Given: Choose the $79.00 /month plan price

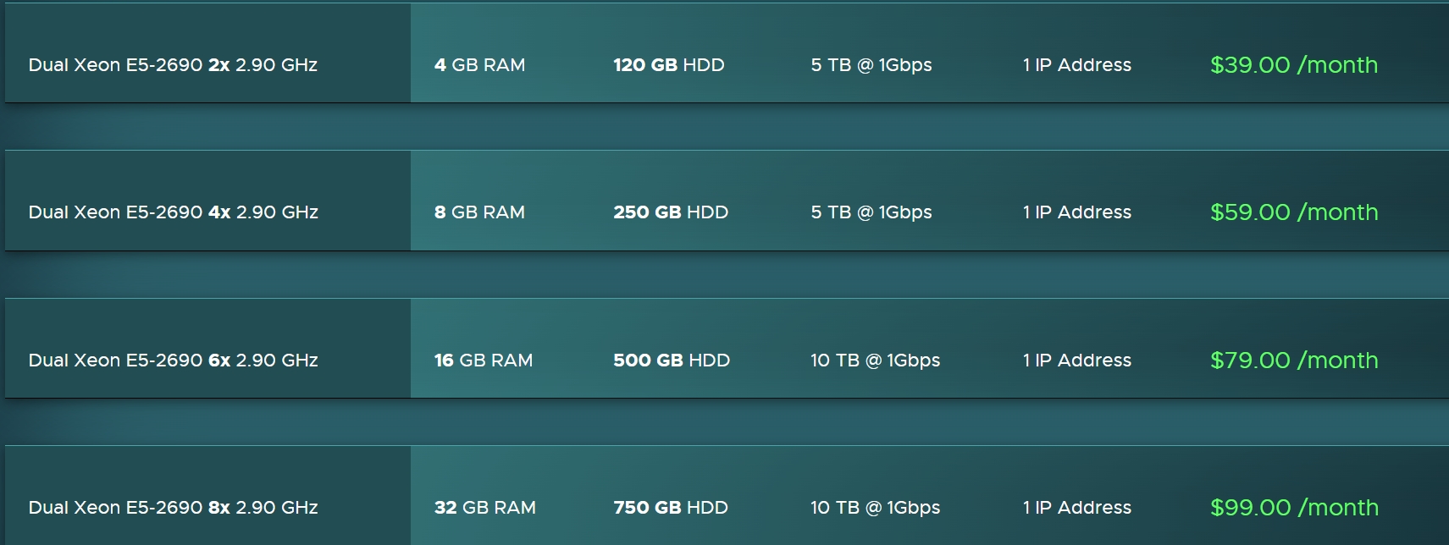Looking at the screenshot, I should pos(1293,361).
